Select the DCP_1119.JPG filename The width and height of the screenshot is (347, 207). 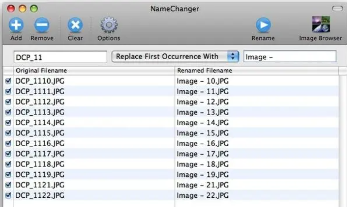pos(40,175)
